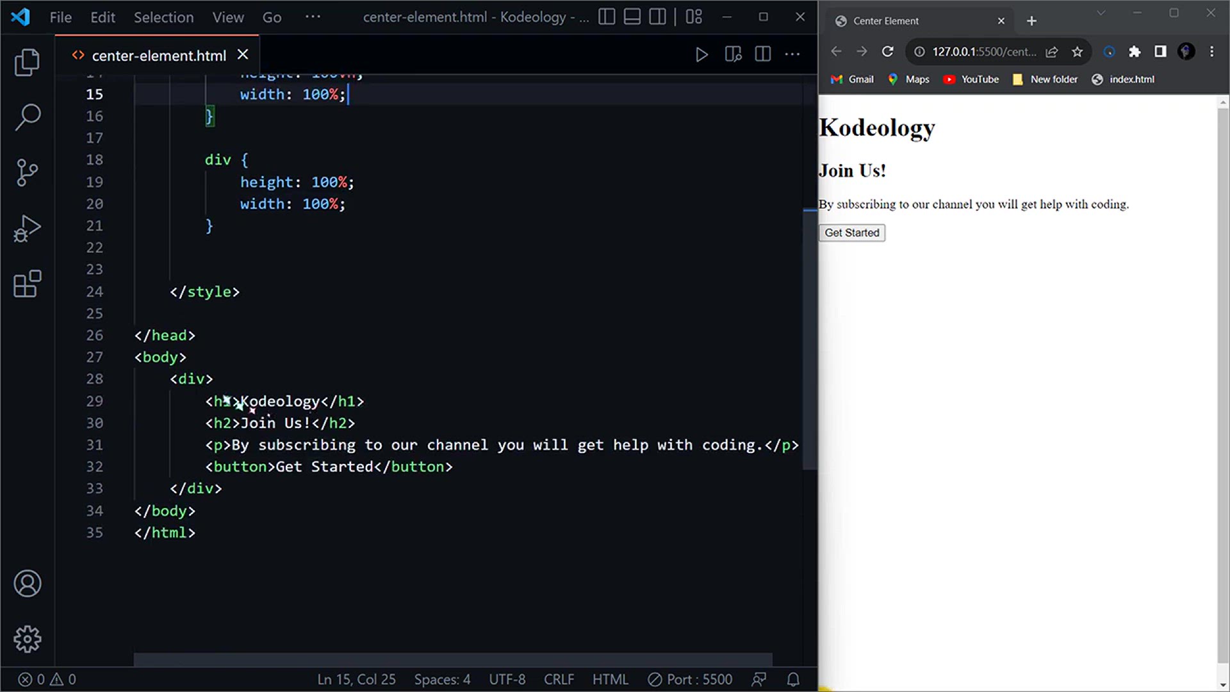Open editor More Actions ellipsis
Screen dimensions: 1230x692
coord(792,54)
